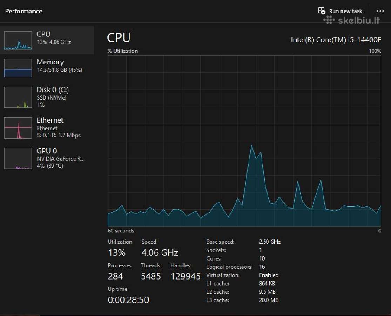Click the Run new task icon

[322, 11]
